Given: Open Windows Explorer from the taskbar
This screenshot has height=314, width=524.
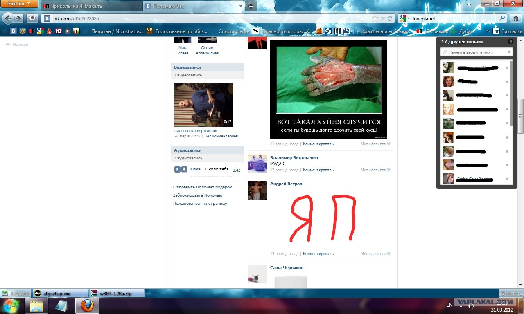Looking at the screenshot, I should pyautogui.click(x=36, y=305).
